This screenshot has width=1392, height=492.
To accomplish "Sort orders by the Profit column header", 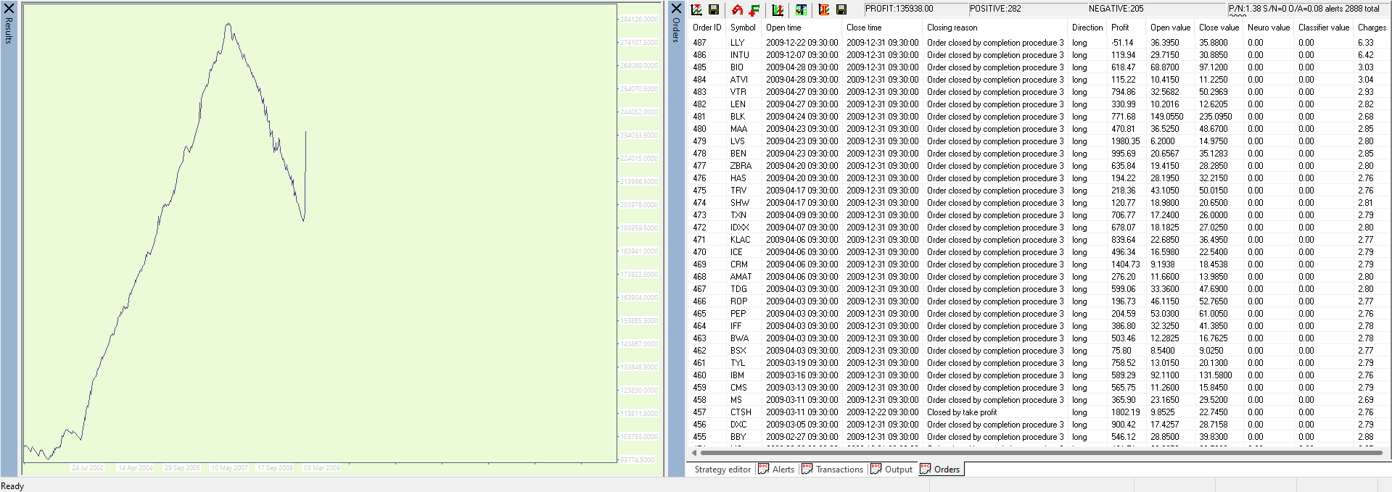I will [1120, 28].
